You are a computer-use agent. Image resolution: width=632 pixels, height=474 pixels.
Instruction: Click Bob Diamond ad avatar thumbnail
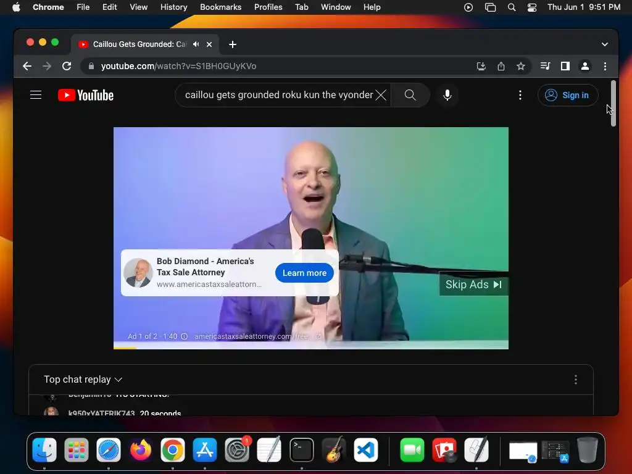pos(138,273)
